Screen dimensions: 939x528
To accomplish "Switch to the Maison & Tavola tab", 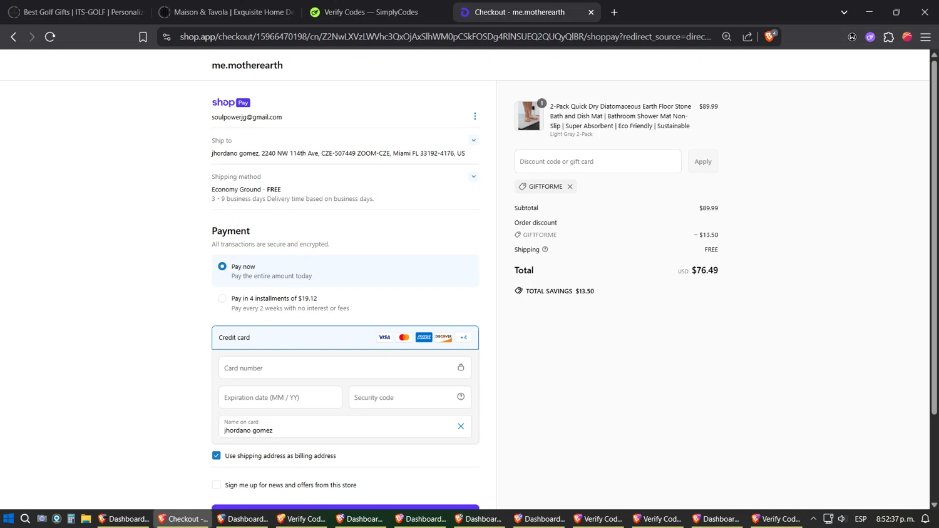I will [x=226, y=12].
